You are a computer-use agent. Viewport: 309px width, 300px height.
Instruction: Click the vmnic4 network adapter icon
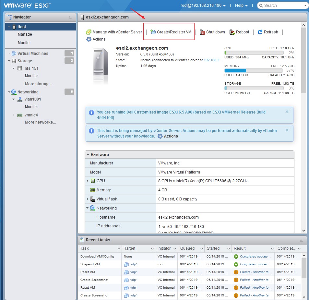pos(20,115)
